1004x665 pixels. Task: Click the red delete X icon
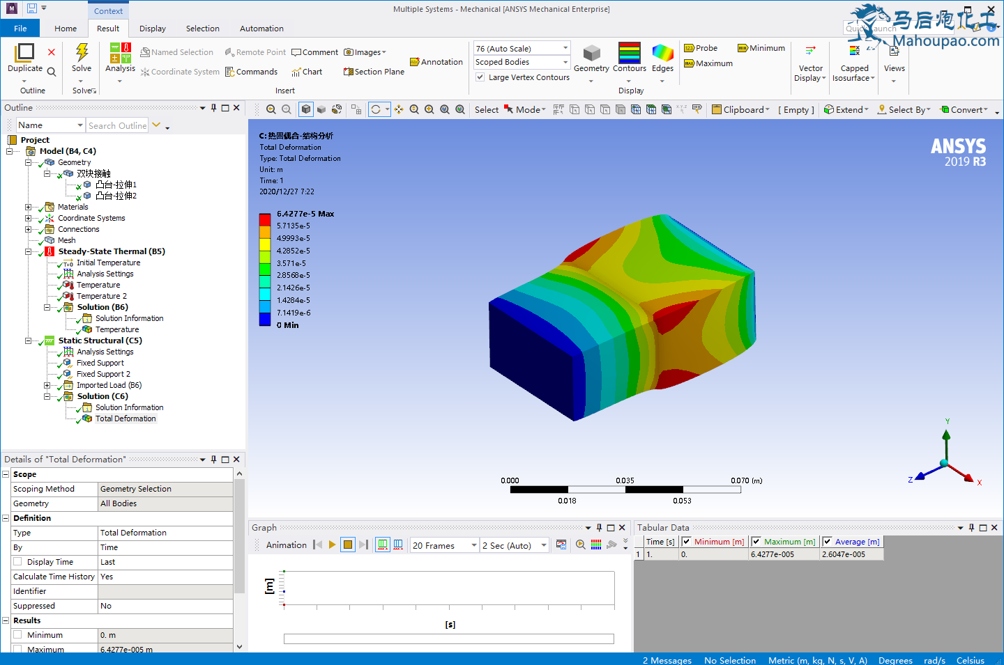click(52, 52)
